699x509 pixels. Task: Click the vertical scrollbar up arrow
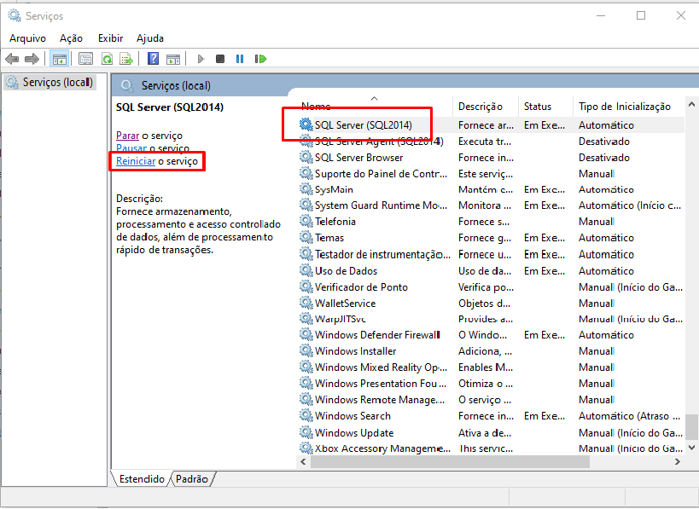click(691, 104)
